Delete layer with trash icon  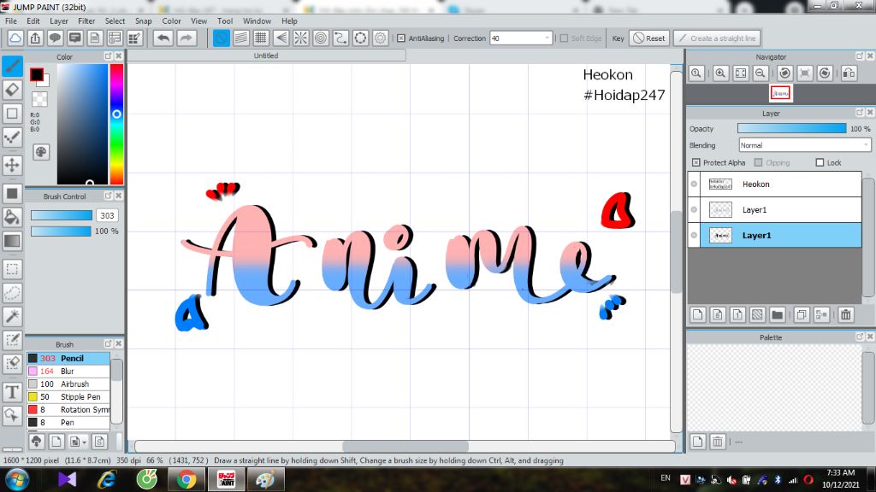(x=846, y=314)
